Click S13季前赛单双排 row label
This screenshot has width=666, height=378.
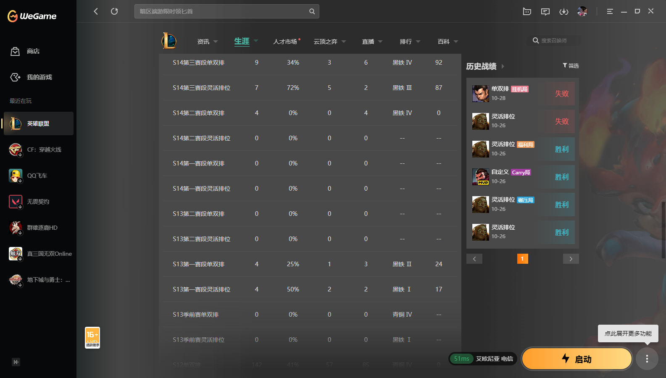click(195, 315)
